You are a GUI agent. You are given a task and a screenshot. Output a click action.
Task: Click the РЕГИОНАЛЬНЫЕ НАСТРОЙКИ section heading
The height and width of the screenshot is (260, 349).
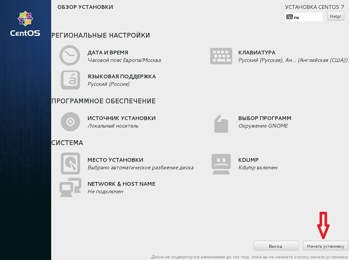tap(101, 35)
